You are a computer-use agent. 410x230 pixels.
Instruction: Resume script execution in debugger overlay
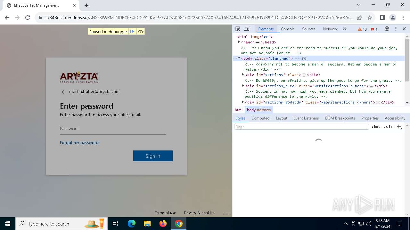coord(132,31)
